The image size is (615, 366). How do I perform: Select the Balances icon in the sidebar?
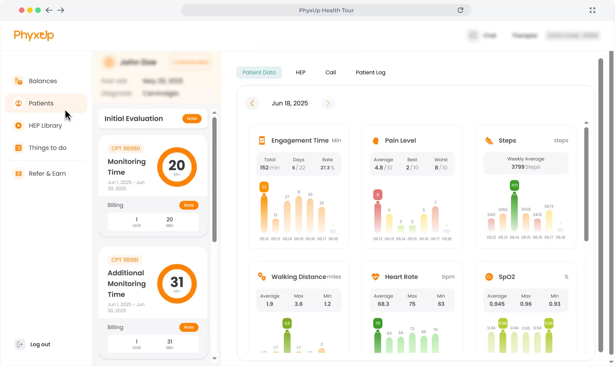(19, 81)
